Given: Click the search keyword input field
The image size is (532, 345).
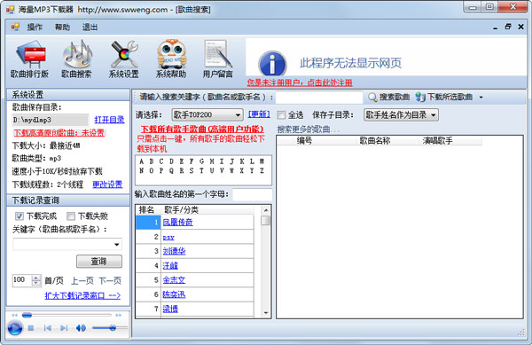Looking at the screenshot, I should pos(319,98).
